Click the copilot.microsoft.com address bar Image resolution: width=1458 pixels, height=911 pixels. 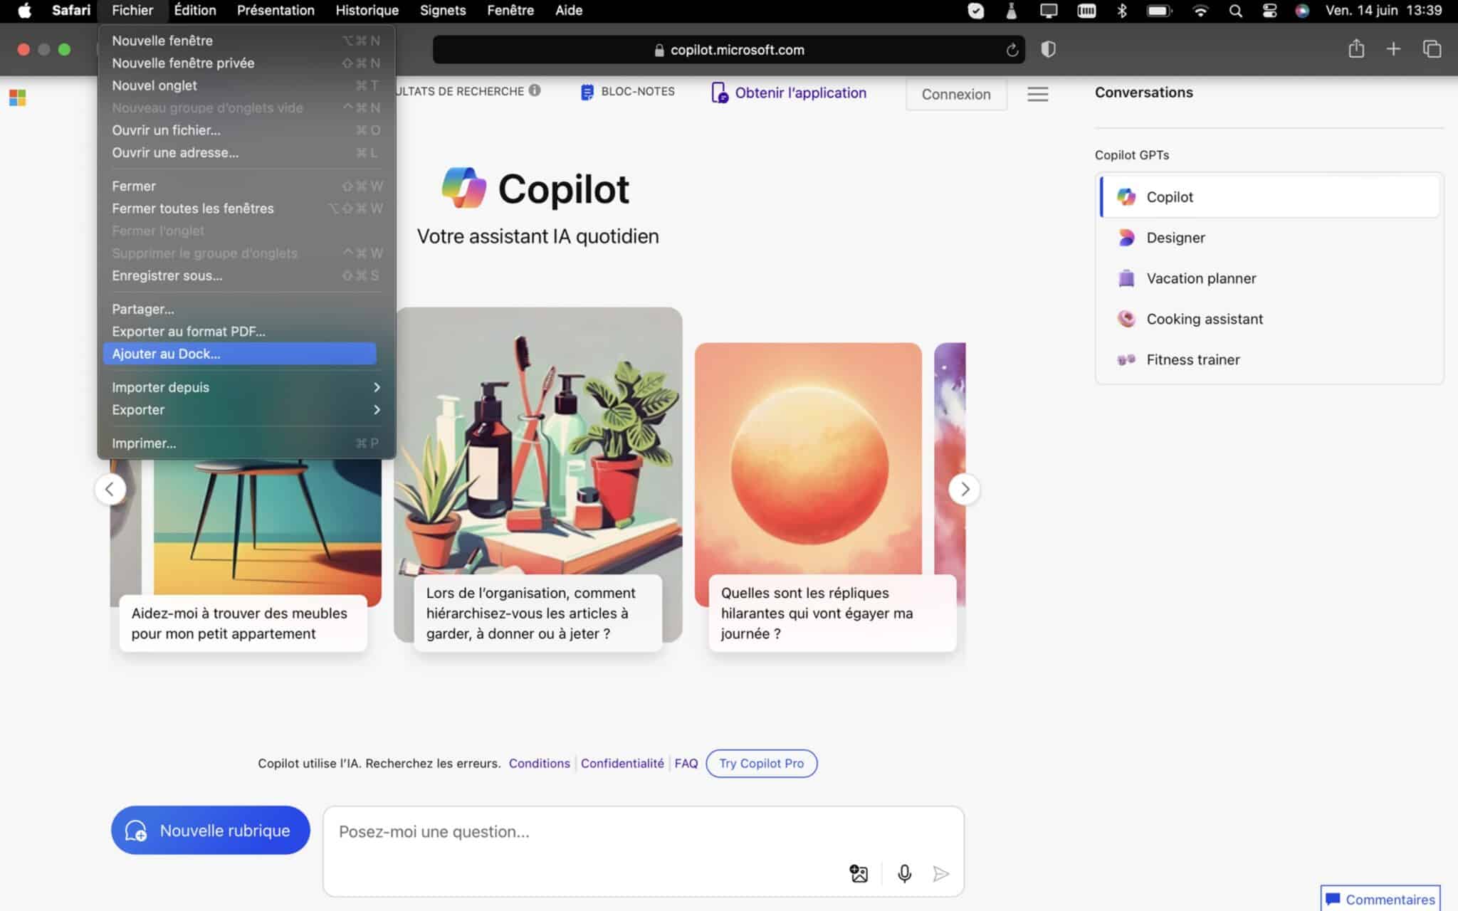728,50
